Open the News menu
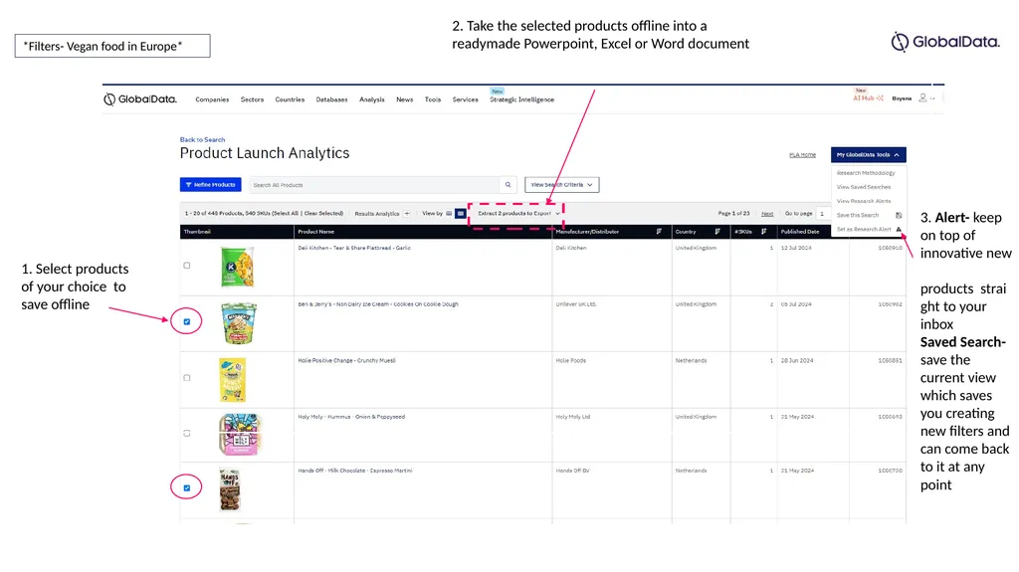The width and height of the screenshot is (1019, 572). pos(404,99)
